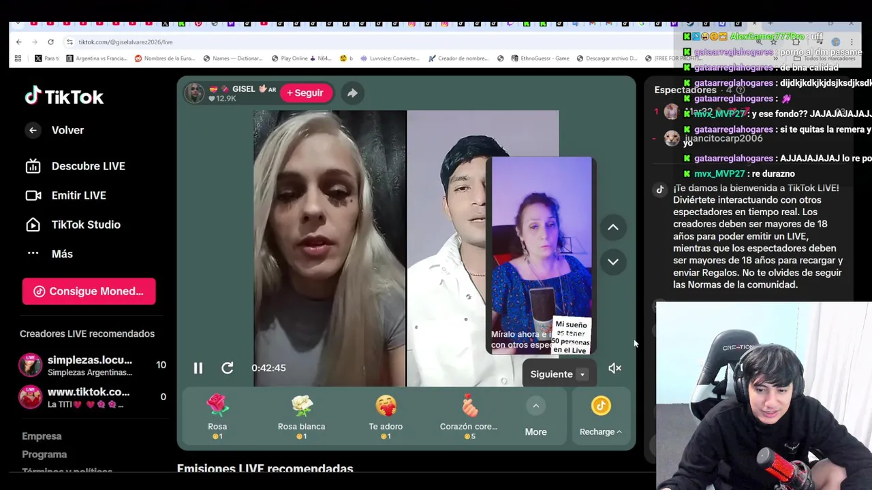Expand the Empresa footer section

(42, 436)
